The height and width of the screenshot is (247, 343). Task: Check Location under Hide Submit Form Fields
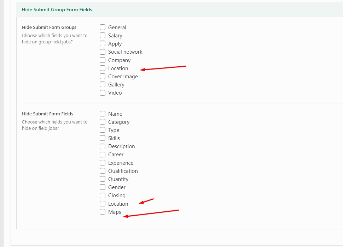point(103,204)
